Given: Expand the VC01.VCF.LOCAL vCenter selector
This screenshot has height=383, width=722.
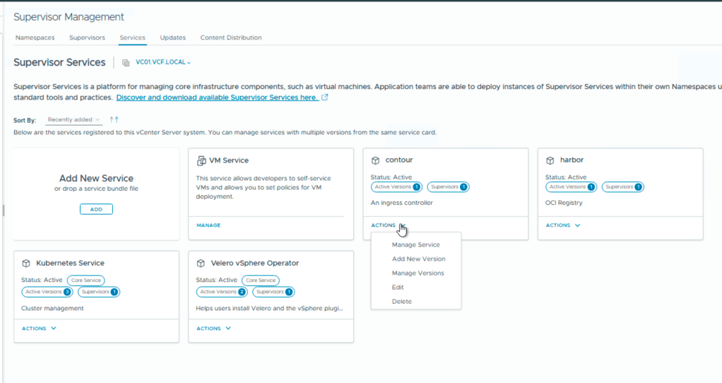Looking at the screenshot, I should tap(163, 63).
